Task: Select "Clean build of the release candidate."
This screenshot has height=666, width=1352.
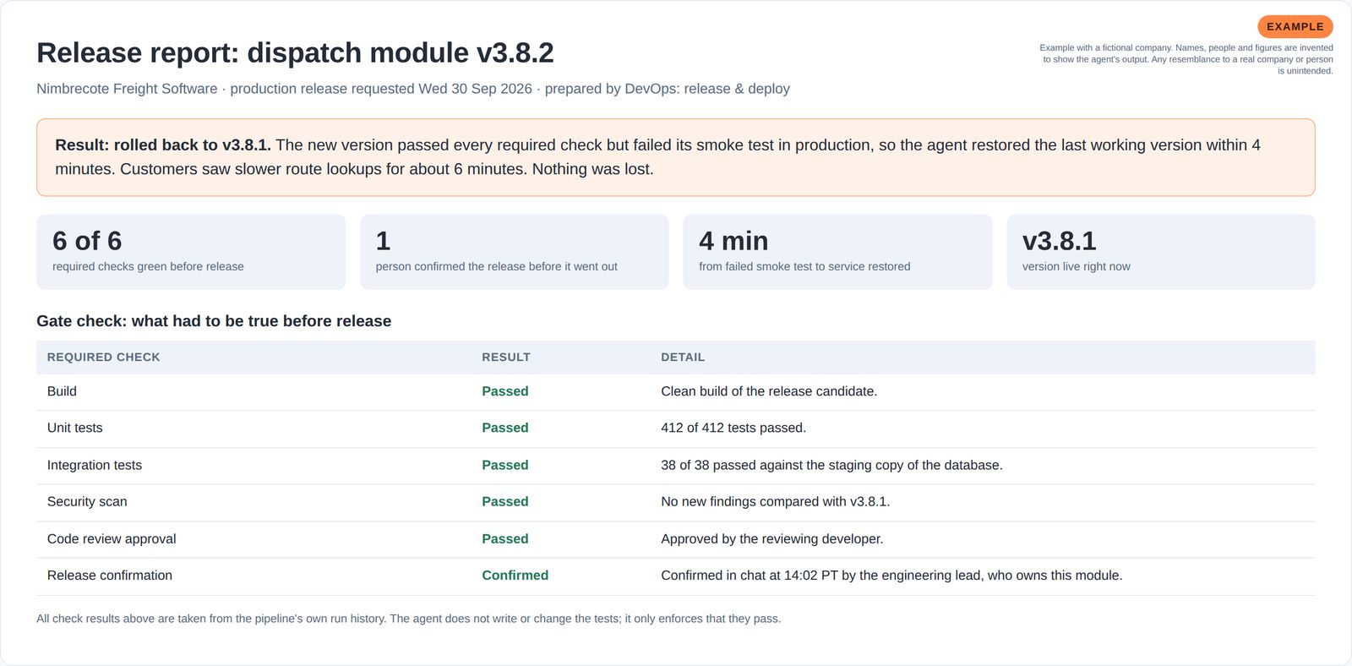Action: [x=769, y=391]
